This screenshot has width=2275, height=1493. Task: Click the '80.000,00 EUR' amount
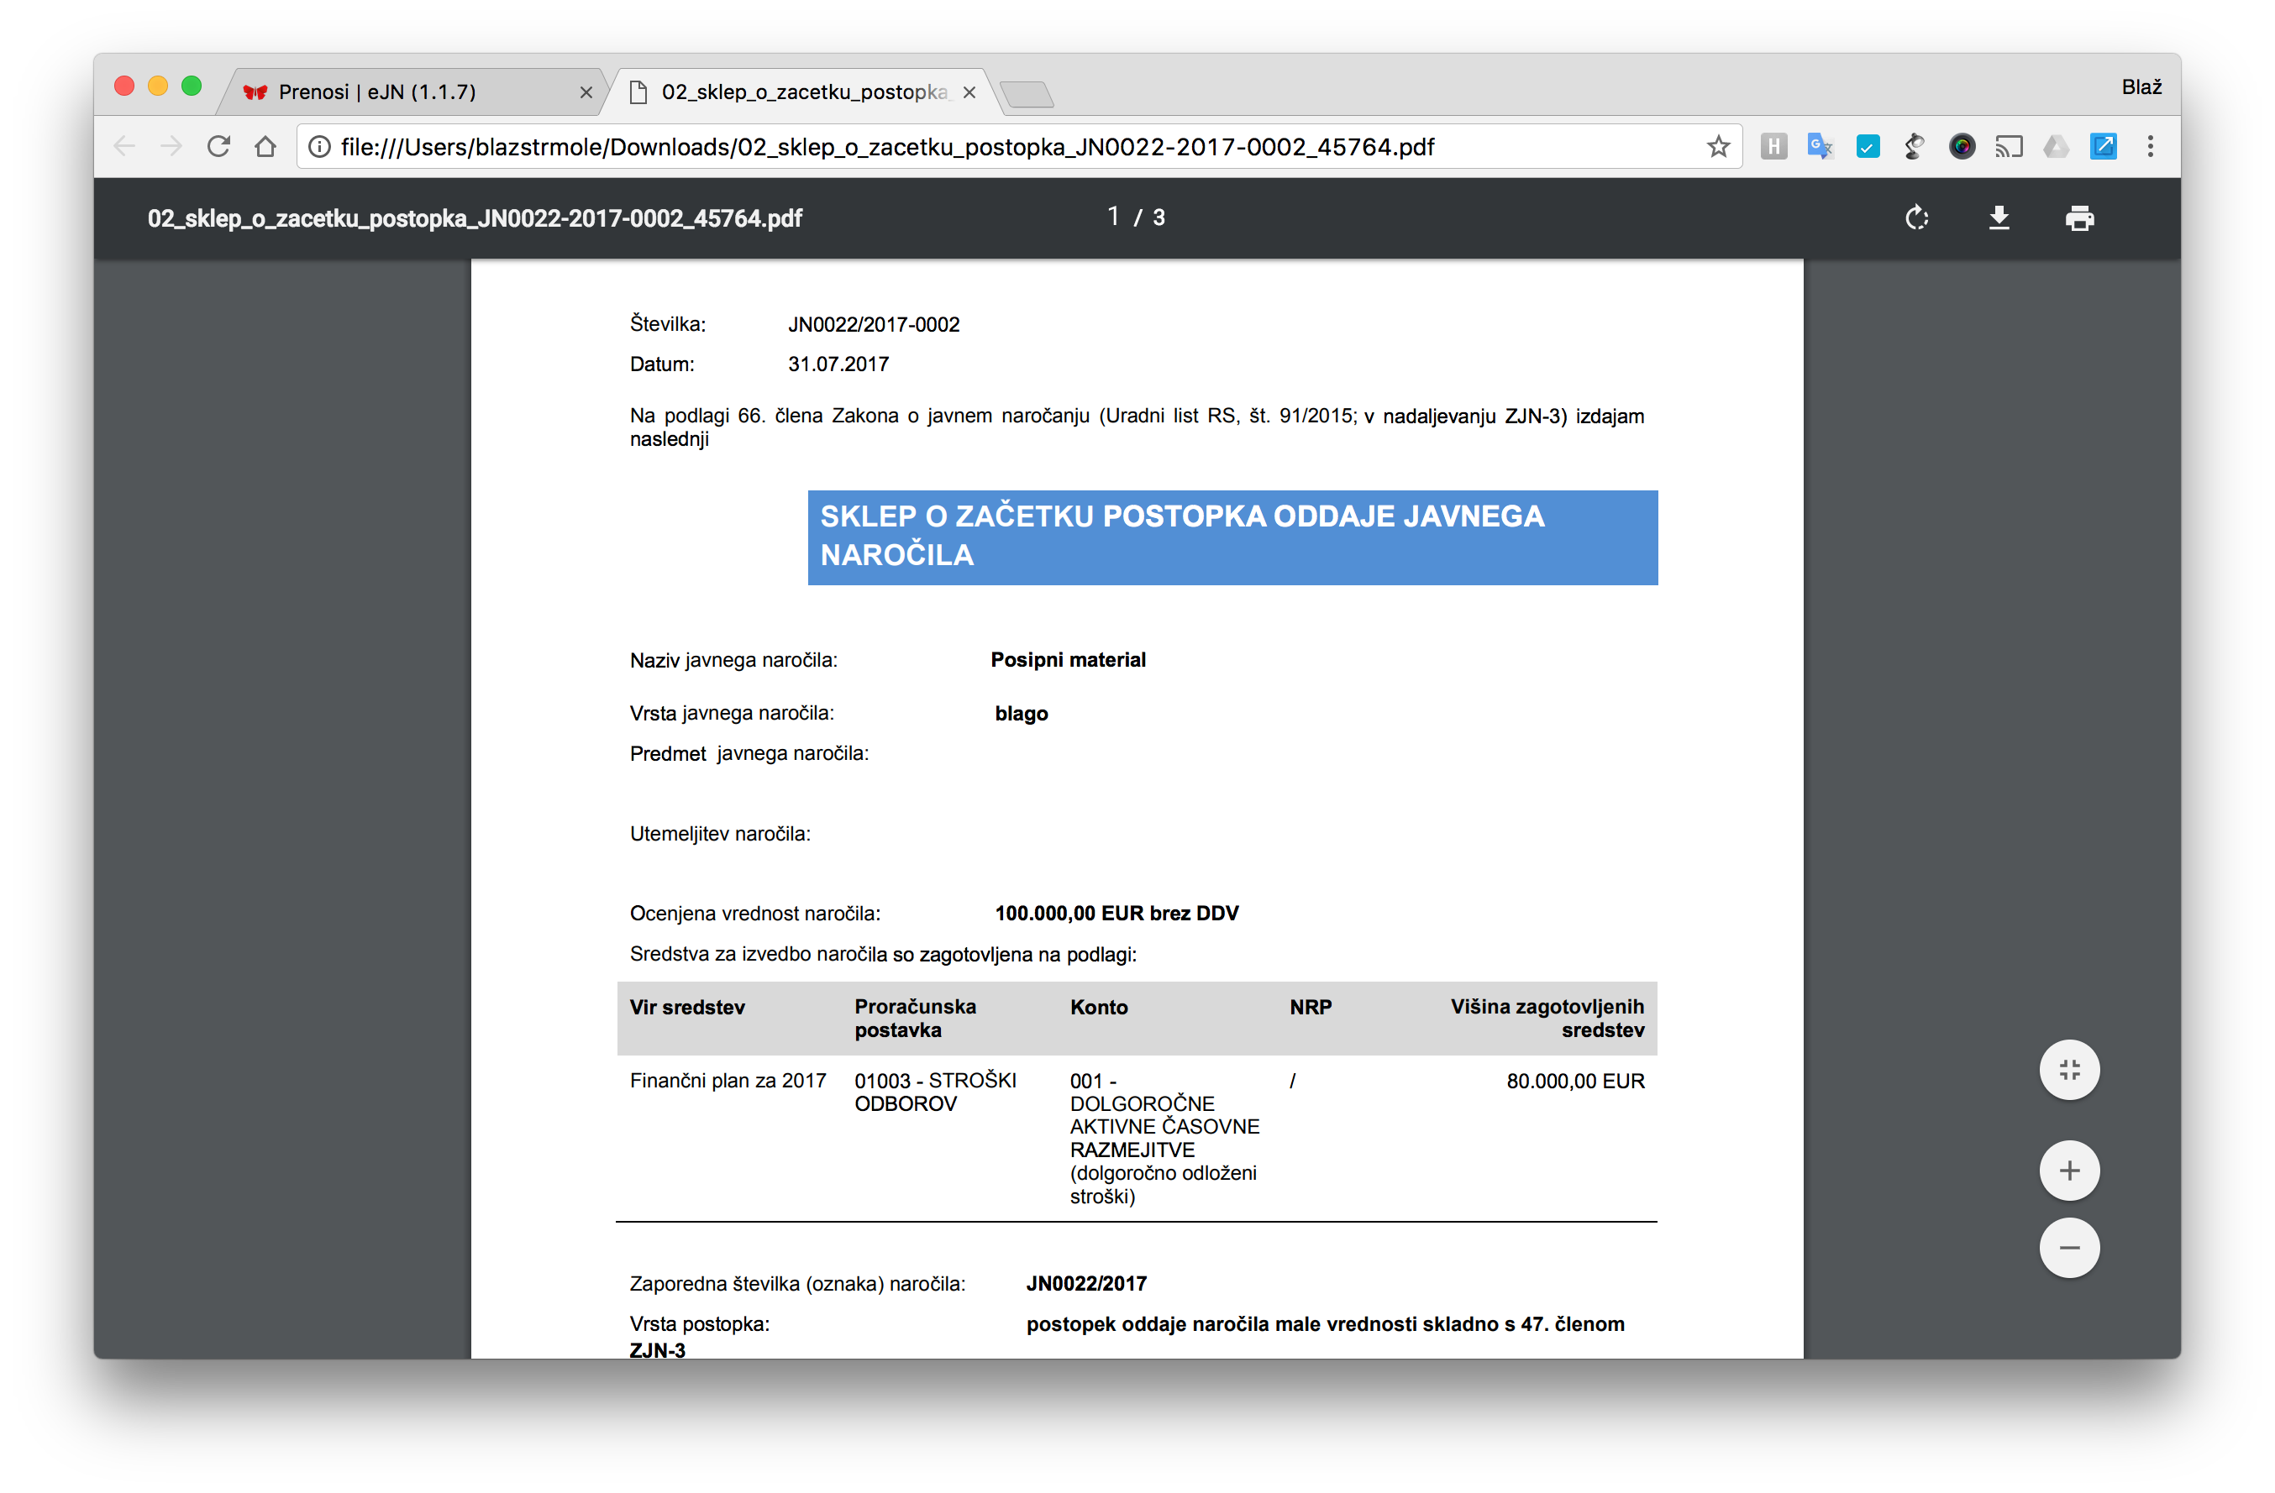click(1575, 1081)
